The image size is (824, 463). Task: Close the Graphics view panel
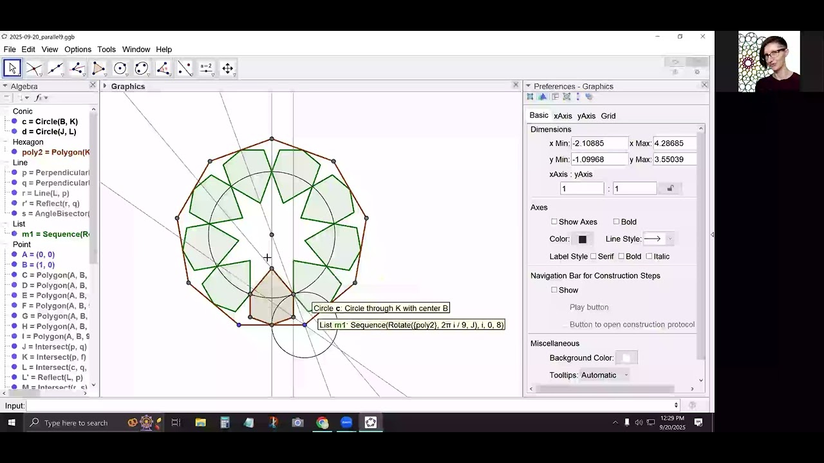516,86
